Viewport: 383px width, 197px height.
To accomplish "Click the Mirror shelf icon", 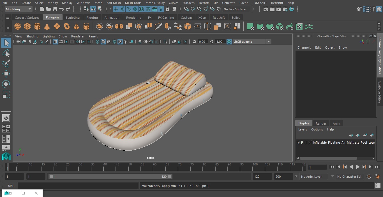I will (x=119, y=27).
